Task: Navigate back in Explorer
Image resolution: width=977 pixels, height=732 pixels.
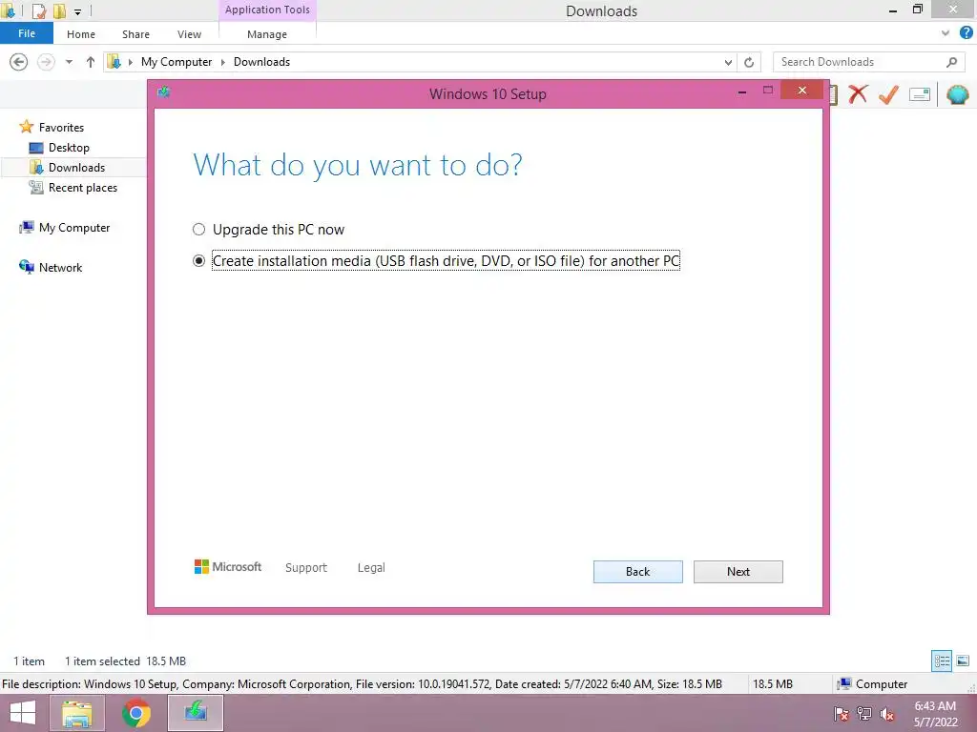Action: coord(19,62)
